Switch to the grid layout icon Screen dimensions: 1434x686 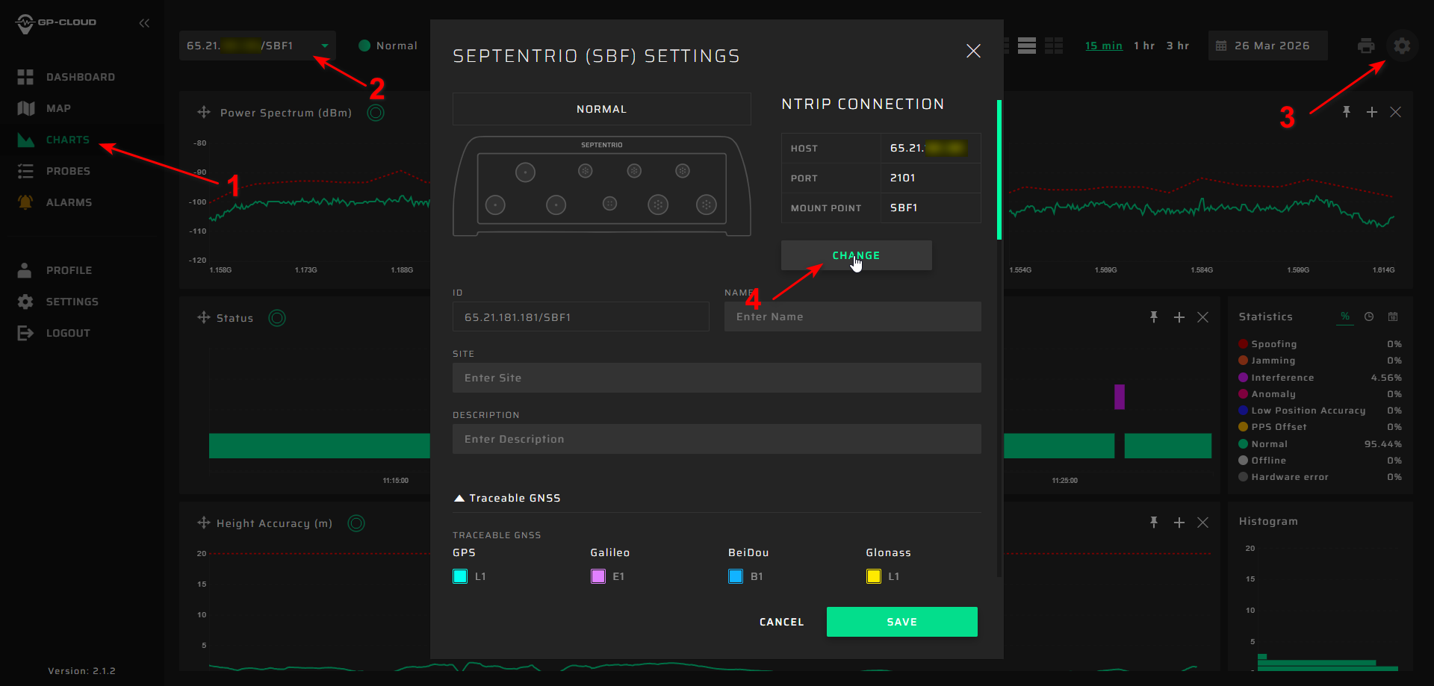tap(1054, 46)
